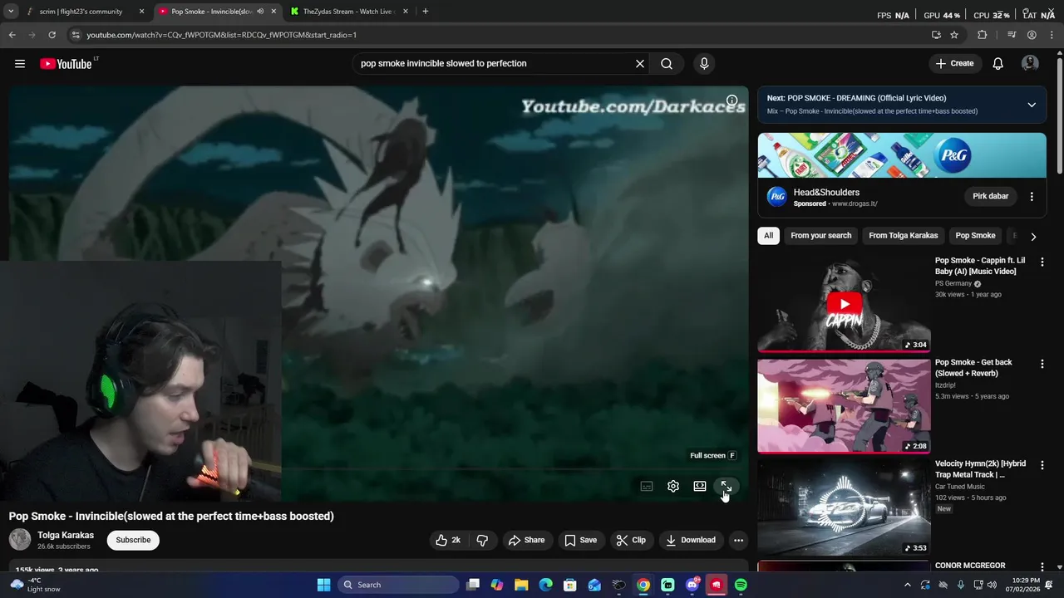The width and height of the screenshot is (1064, 598).
Task: Open the player settings gear
Action: point(673,487)
